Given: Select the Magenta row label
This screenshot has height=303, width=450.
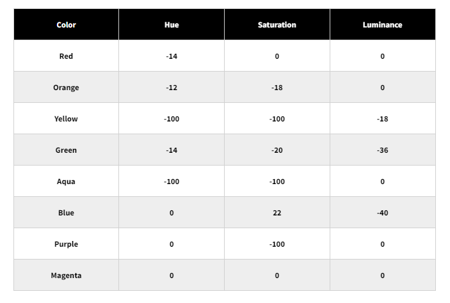Looking at the screenshot, I should 66,276.
